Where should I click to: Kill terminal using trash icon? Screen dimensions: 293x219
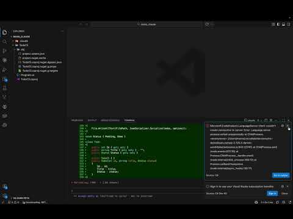271,120
